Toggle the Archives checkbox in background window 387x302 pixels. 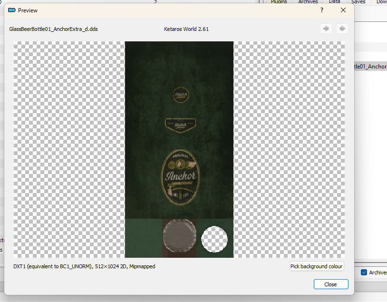tap(364, 273)
